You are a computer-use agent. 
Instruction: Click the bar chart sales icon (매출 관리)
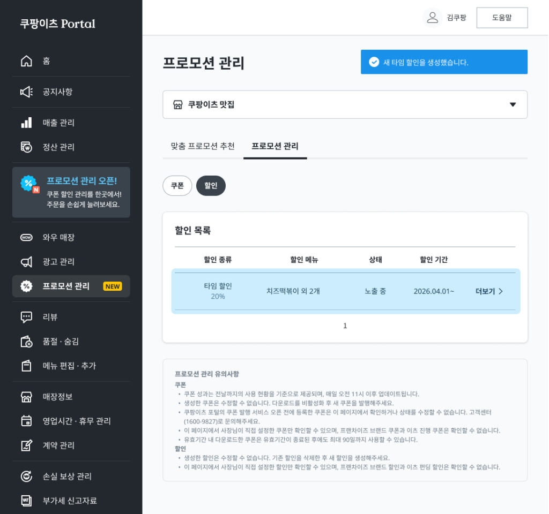point(26,123)
